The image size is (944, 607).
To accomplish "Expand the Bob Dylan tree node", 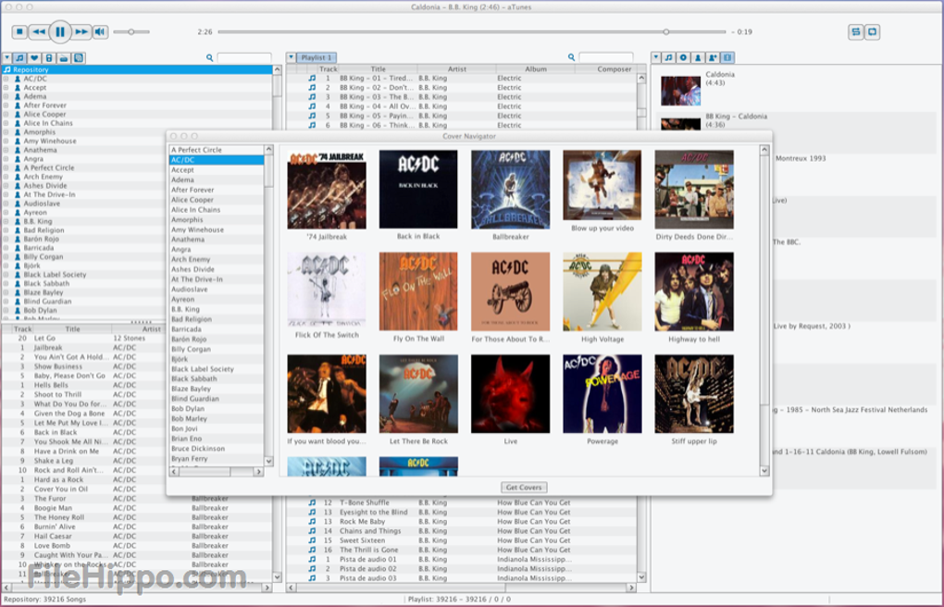I will pyautogui.click(x=6, y=310).
